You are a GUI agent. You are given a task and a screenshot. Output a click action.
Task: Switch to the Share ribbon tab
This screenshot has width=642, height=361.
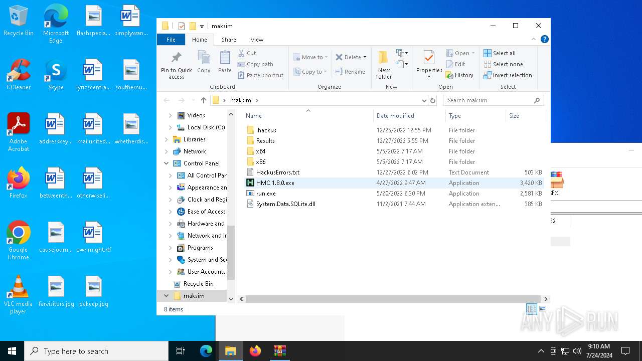[x=229, y=40]
